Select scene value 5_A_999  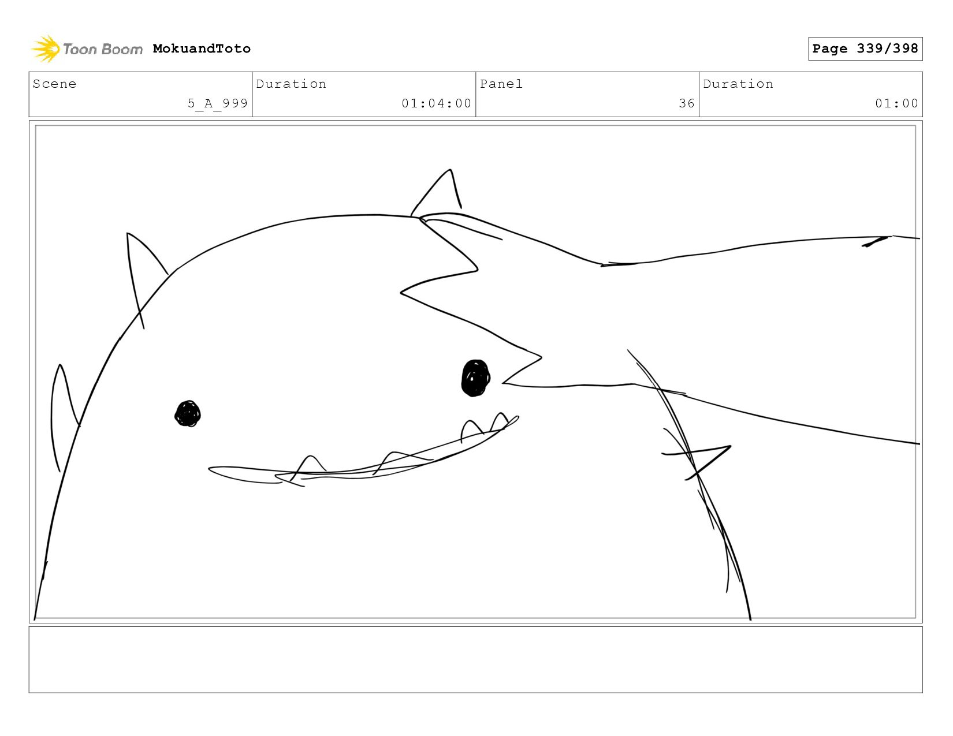[217, 103]
